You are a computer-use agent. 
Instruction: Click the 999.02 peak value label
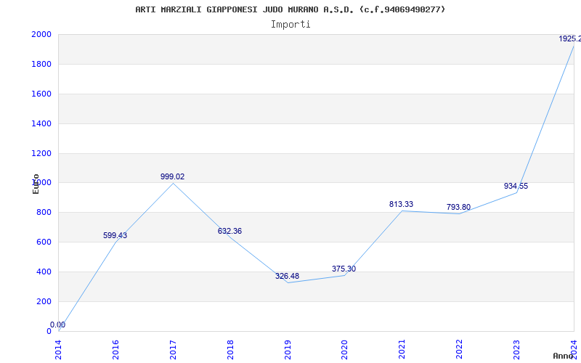pos(172,176)
